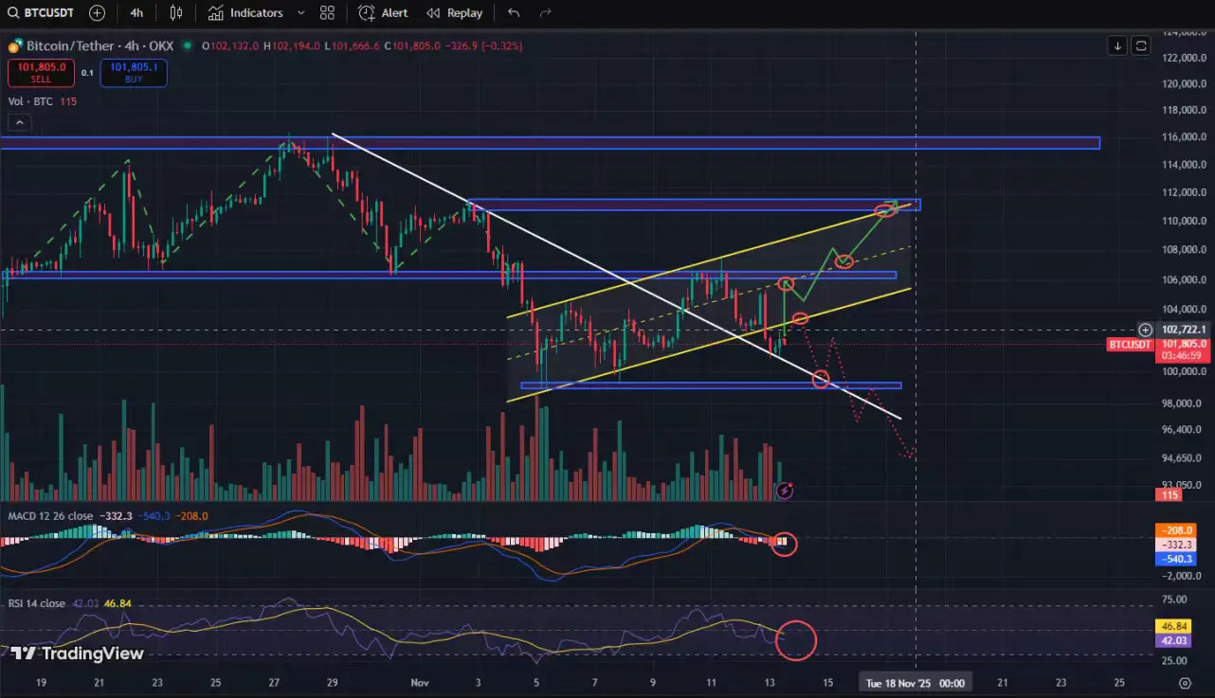Open the layout templates grid icon
This screenshot has height=698, width=1215.
pos(327,13)
